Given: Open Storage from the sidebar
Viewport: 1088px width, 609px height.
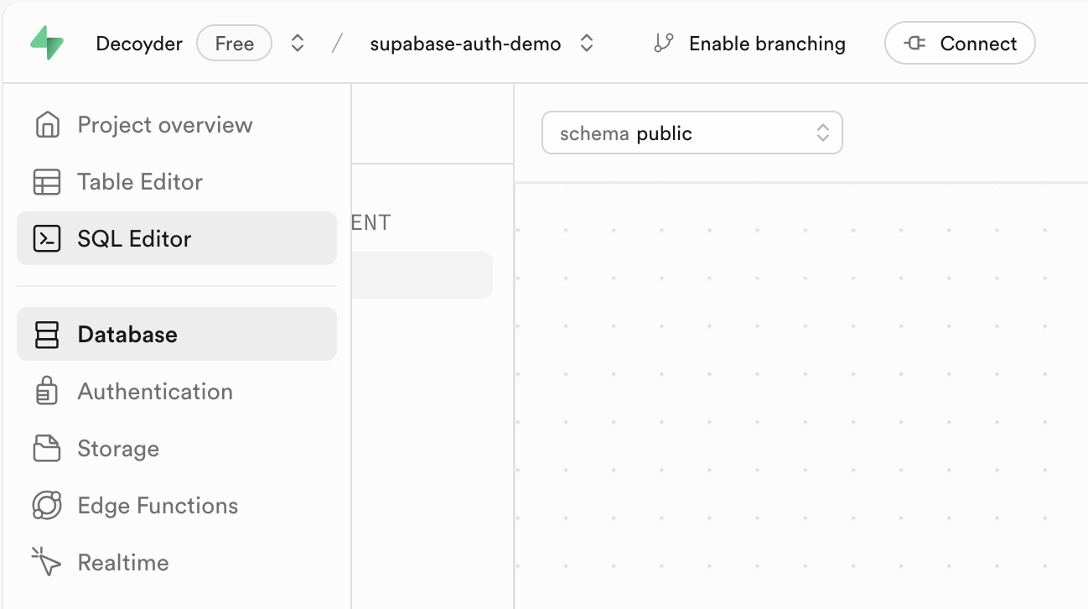Looking at the screenshot, I should point(177,449).
